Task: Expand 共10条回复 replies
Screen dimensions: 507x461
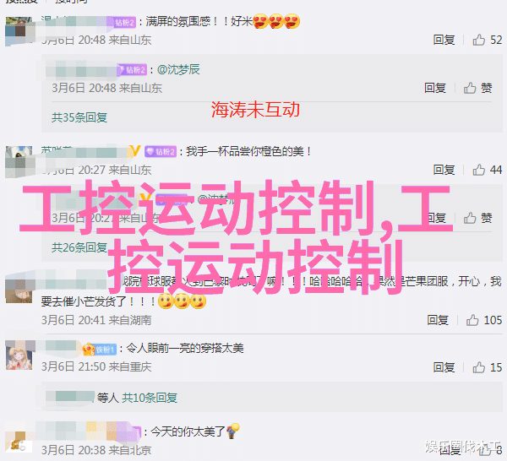Action: coord(150,398)
